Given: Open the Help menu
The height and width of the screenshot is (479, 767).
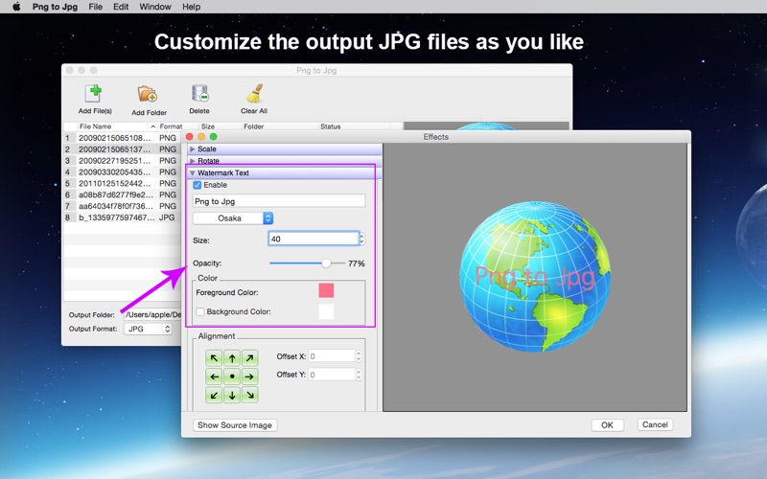Looking at the screenshot, I should click(191, 7).
